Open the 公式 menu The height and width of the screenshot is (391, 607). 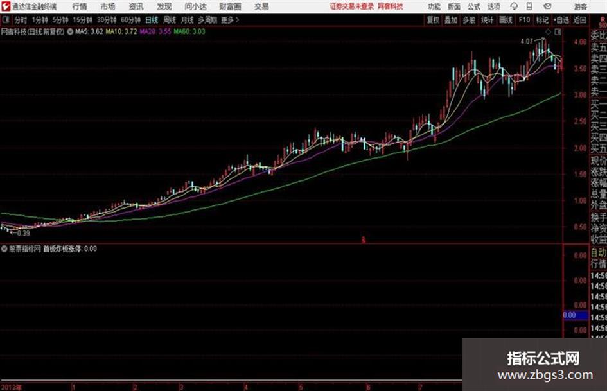(x=474, y=6)
